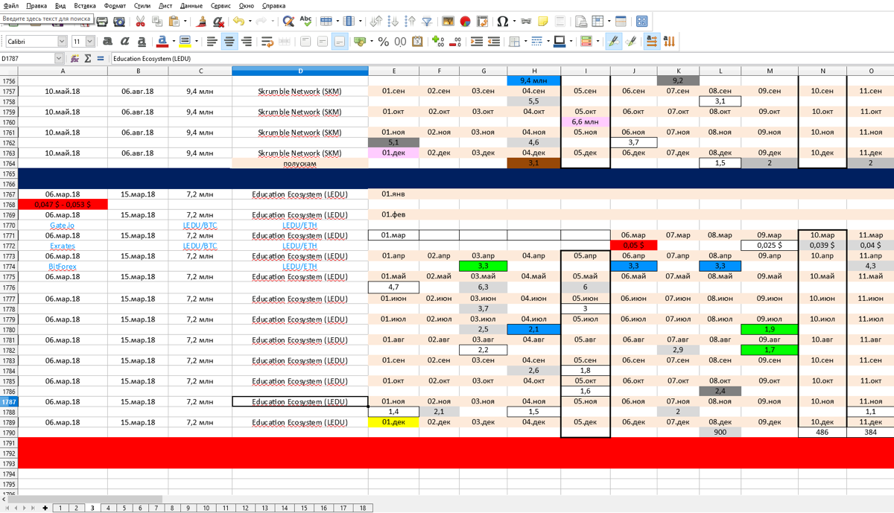Switch to sheet tab 18
The image size is (894, 513).
(x=363, y=508)
